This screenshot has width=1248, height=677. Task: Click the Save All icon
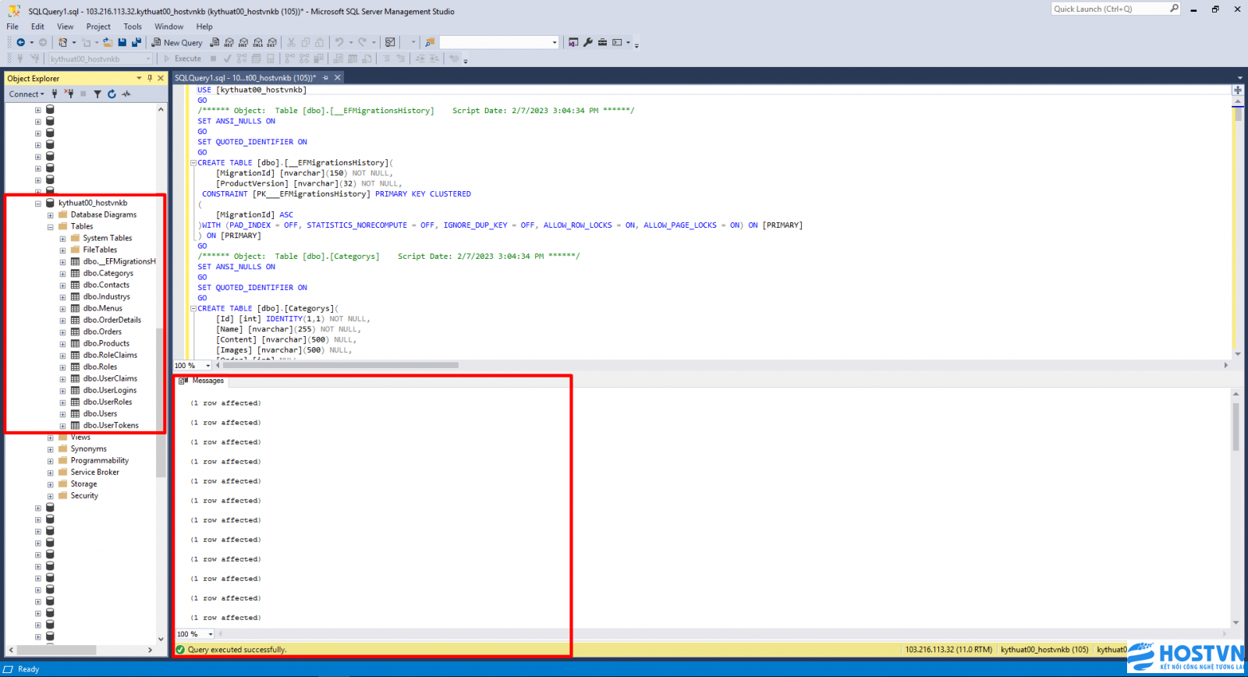pos(136,42)
